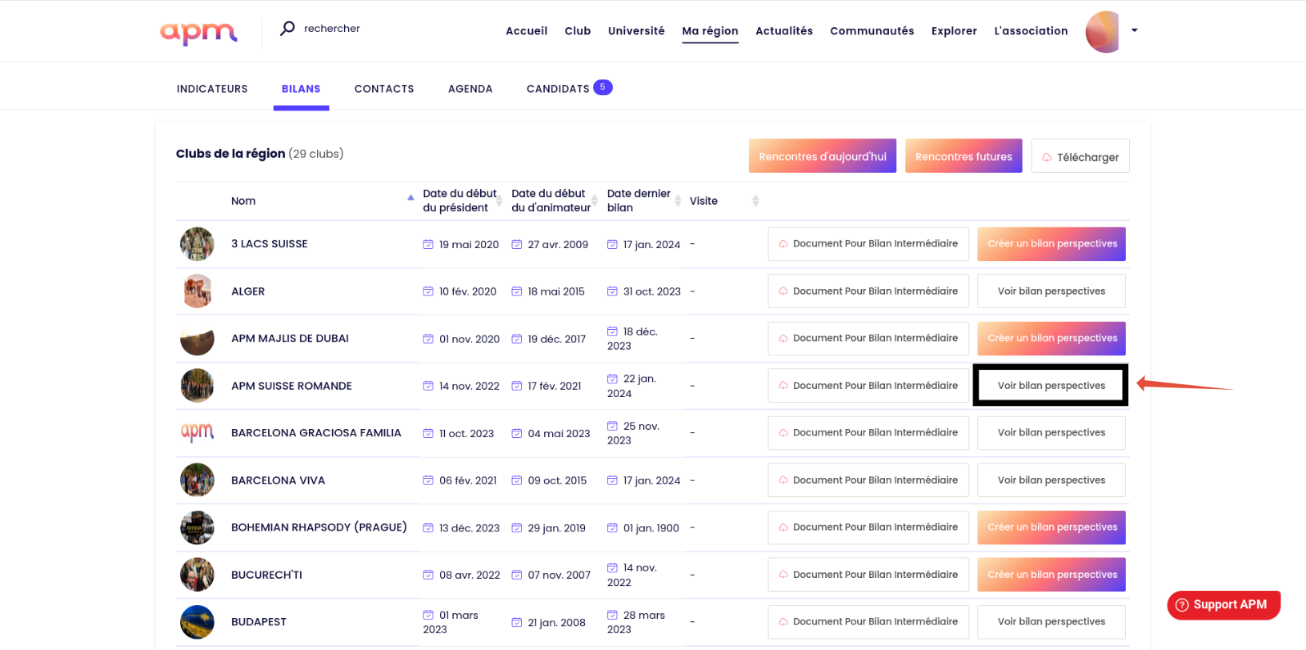Select Ma région menu item

tap(710, 31)
